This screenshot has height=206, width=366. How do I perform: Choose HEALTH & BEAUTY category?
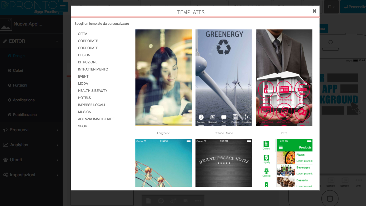[x=93, y=91]
